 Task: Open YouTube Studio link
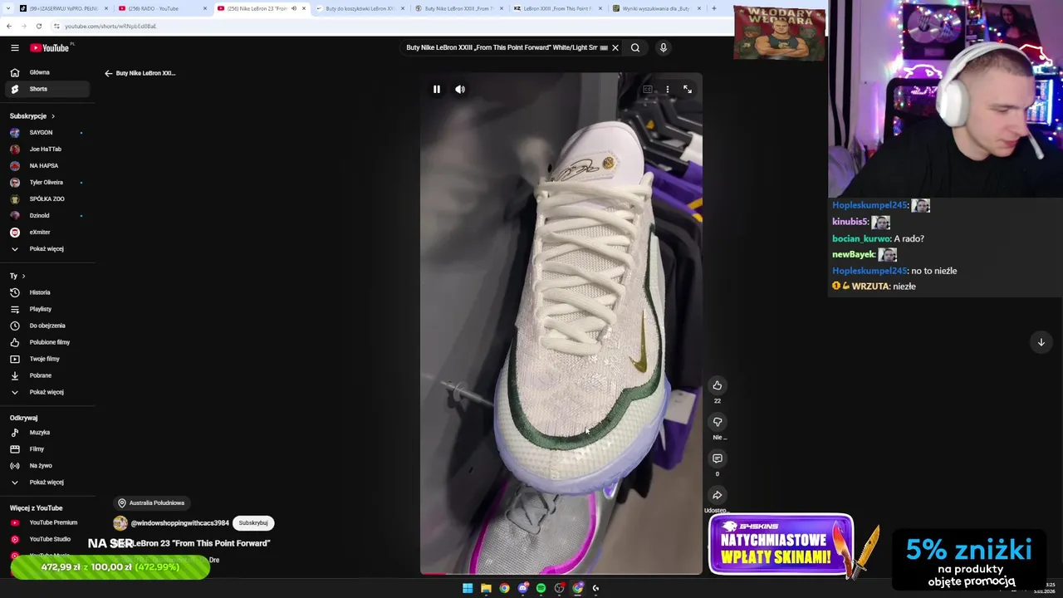[x=48, y=539]
